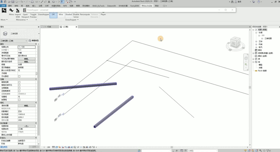
Task: Open the BIAD_DyTools ribbon tab
Action: click(x=98, y=6)
